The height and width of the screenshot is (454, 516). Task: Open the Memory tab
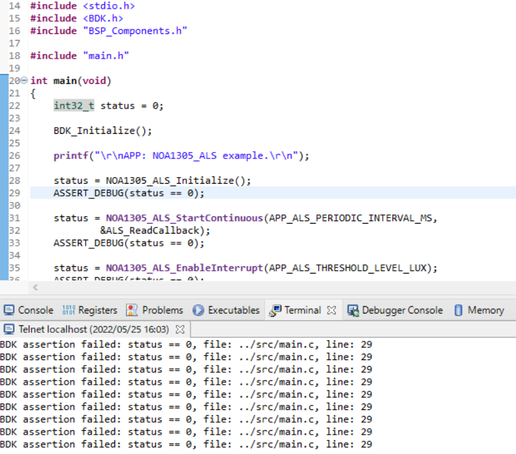479,310
